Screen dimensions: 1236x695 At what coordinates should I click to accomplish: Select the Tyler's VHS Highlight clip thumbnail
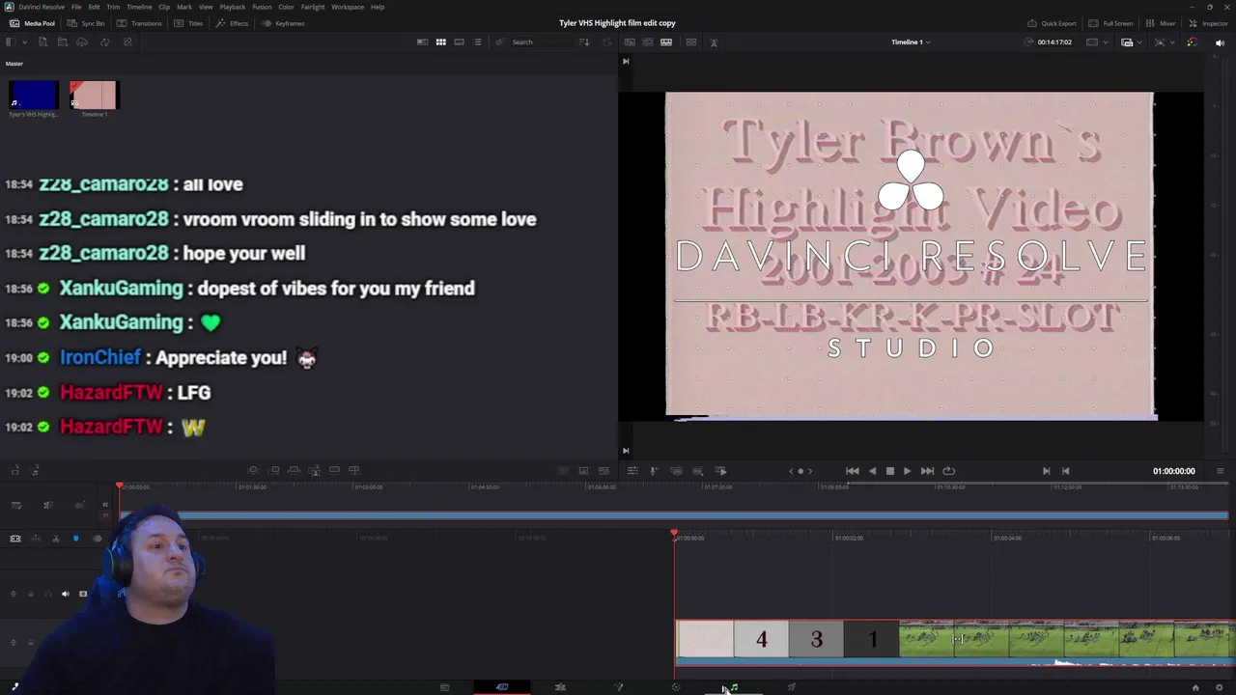[34, 95]
